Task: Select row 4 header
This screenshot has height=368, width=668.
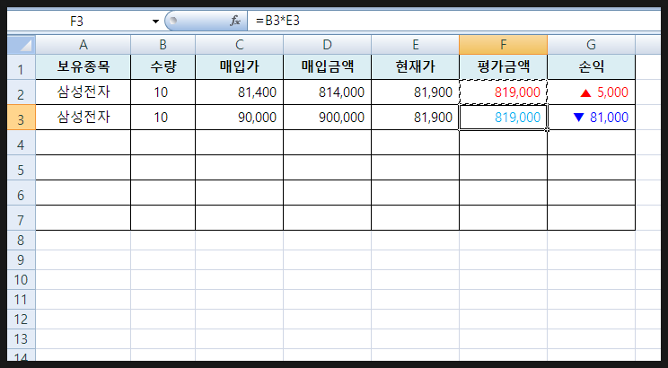Action: pos(22,143)
